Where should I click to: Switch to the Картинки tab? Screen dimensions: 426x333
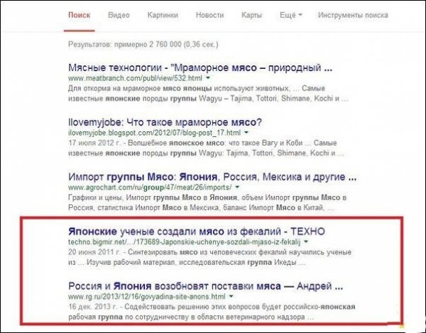[163, 15]
